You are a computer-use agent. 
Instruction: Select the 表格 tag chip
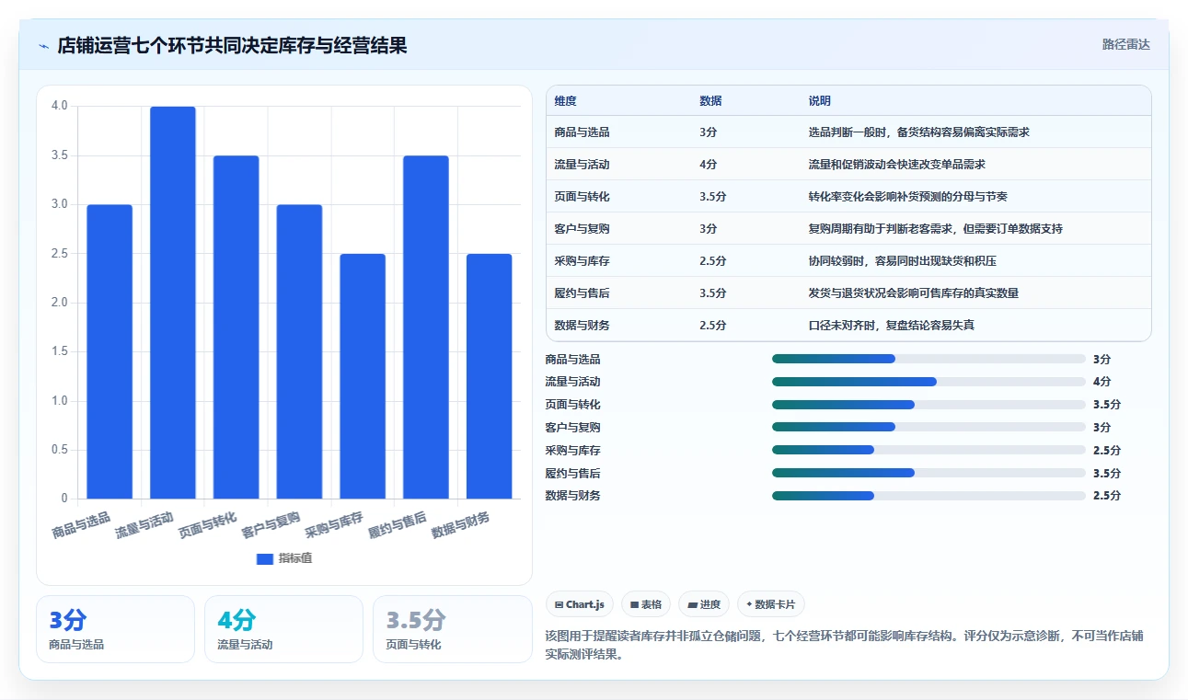(x=647, y=604)
